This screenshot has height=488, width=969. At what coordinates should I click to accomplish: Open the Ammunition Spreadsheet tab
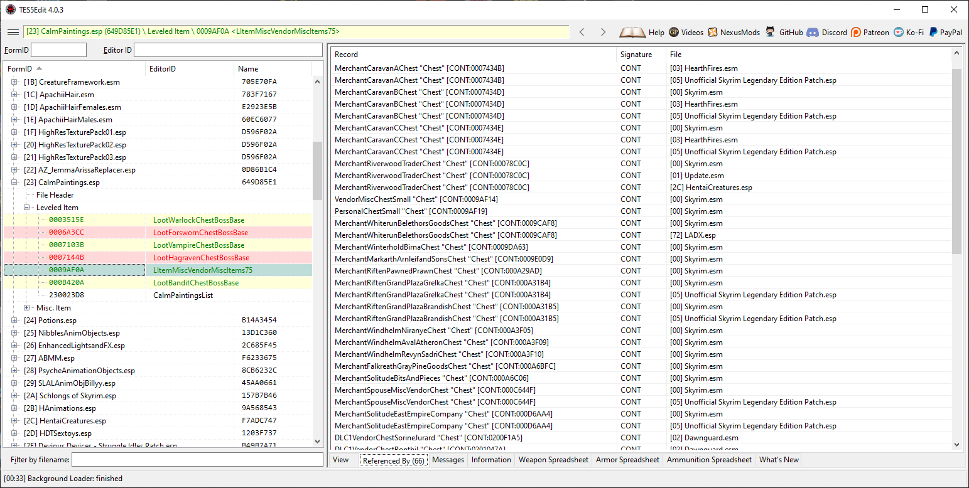click(x=709, y=460)
